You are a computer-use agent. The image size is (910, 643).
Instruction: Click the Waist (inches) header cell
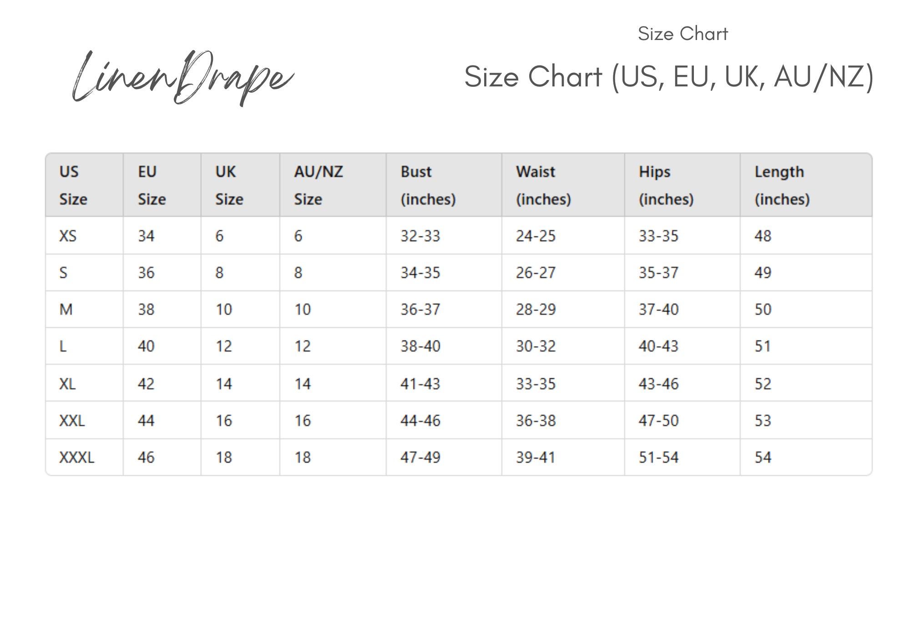click(563, 185)
